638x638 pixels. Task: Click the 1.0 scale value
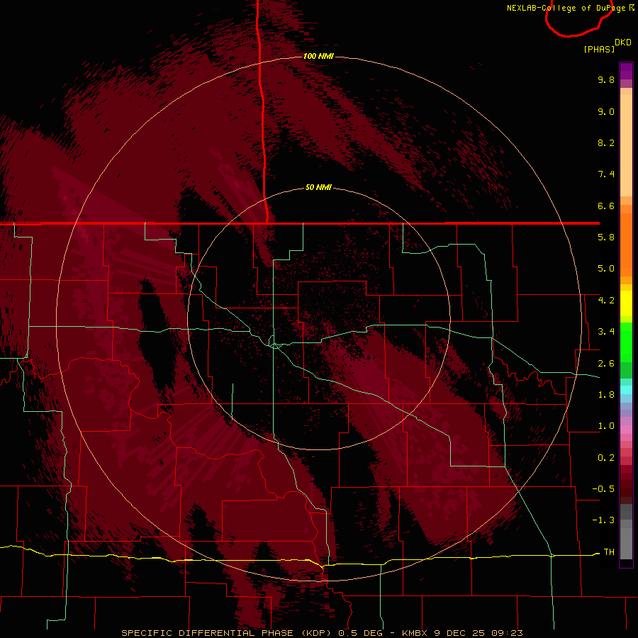(x=606, y=426)
